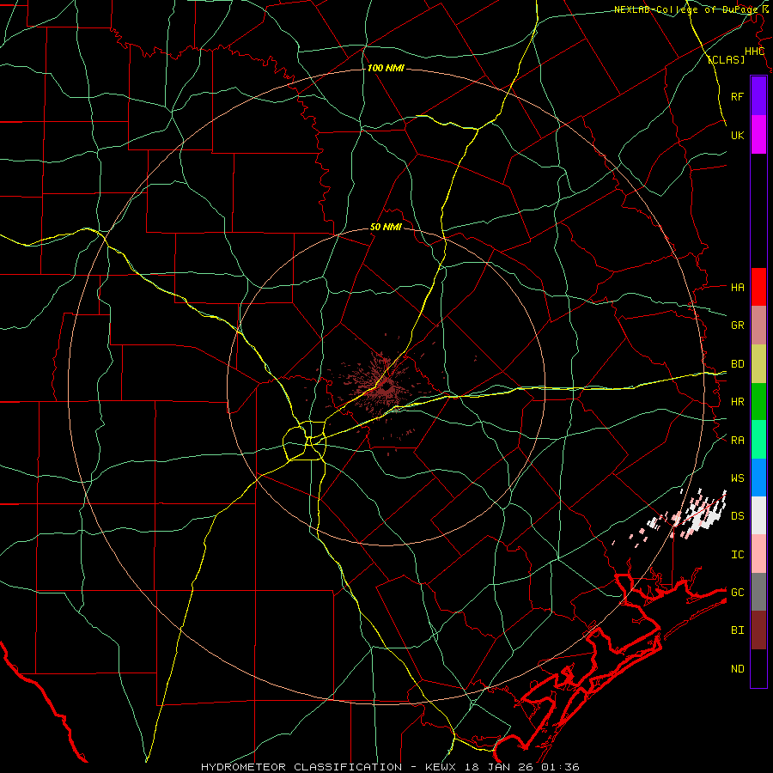
Task: Pick the HR green legend swatch
Action: pyautogui.click(x=758, y=401)
